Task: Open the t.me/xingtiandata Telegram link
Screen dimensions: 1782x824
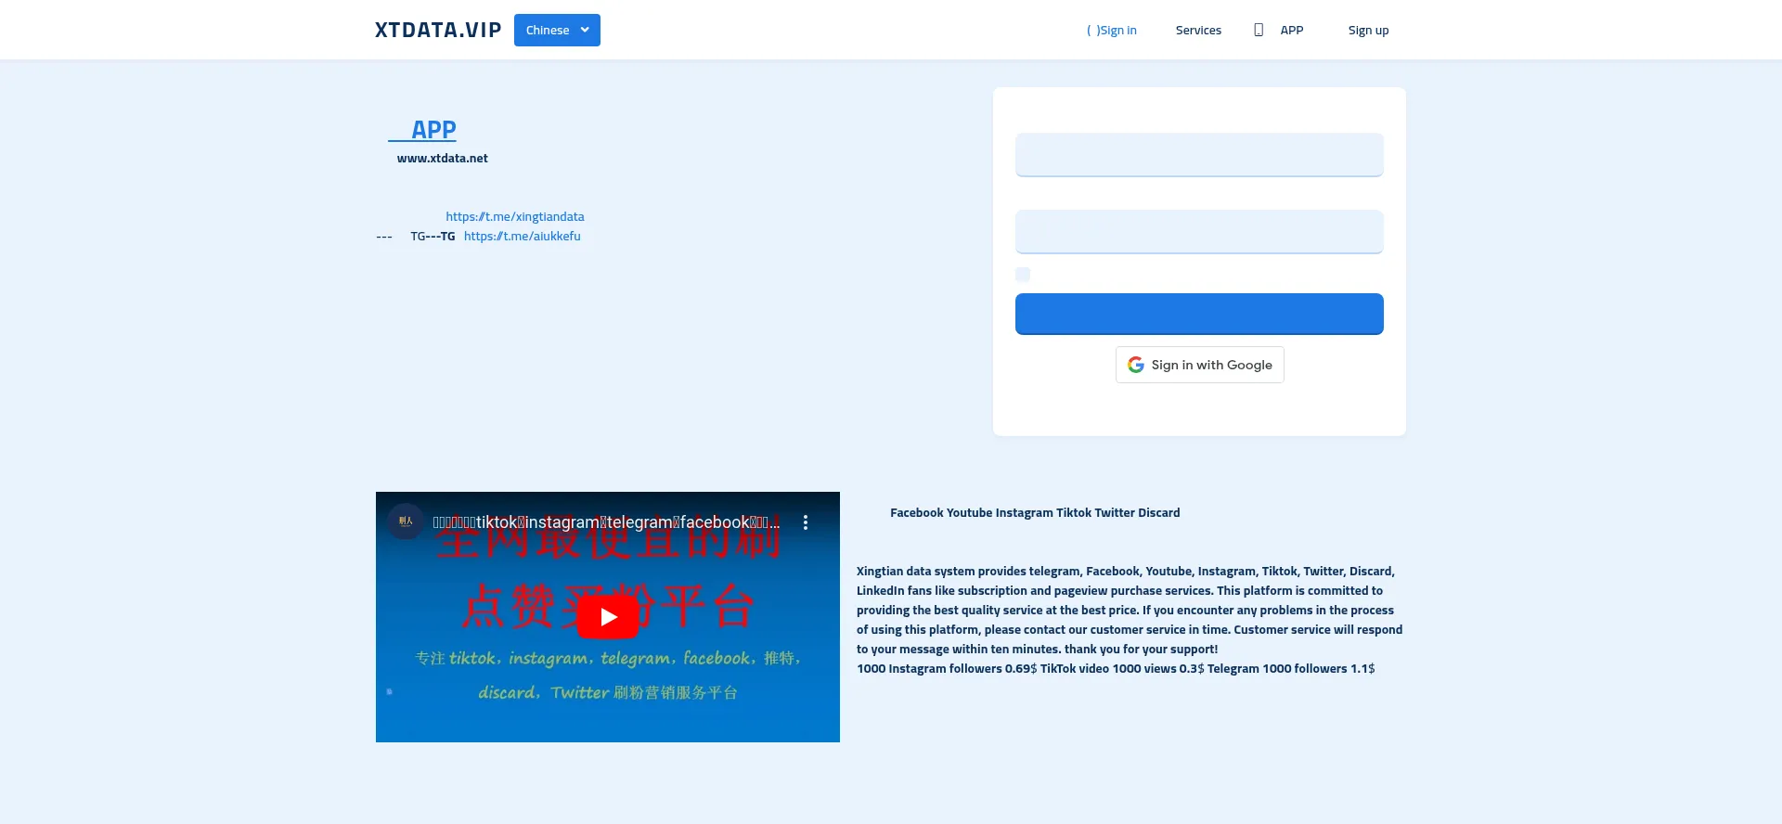Action: pos(515,216)
